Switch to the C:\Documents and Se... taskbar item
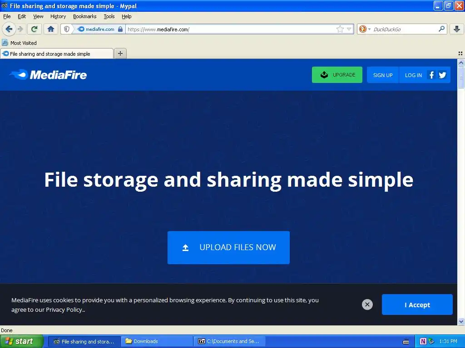 229,341
